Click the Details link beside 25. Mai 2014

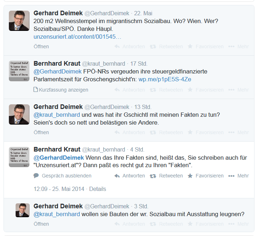pos(97,189)
